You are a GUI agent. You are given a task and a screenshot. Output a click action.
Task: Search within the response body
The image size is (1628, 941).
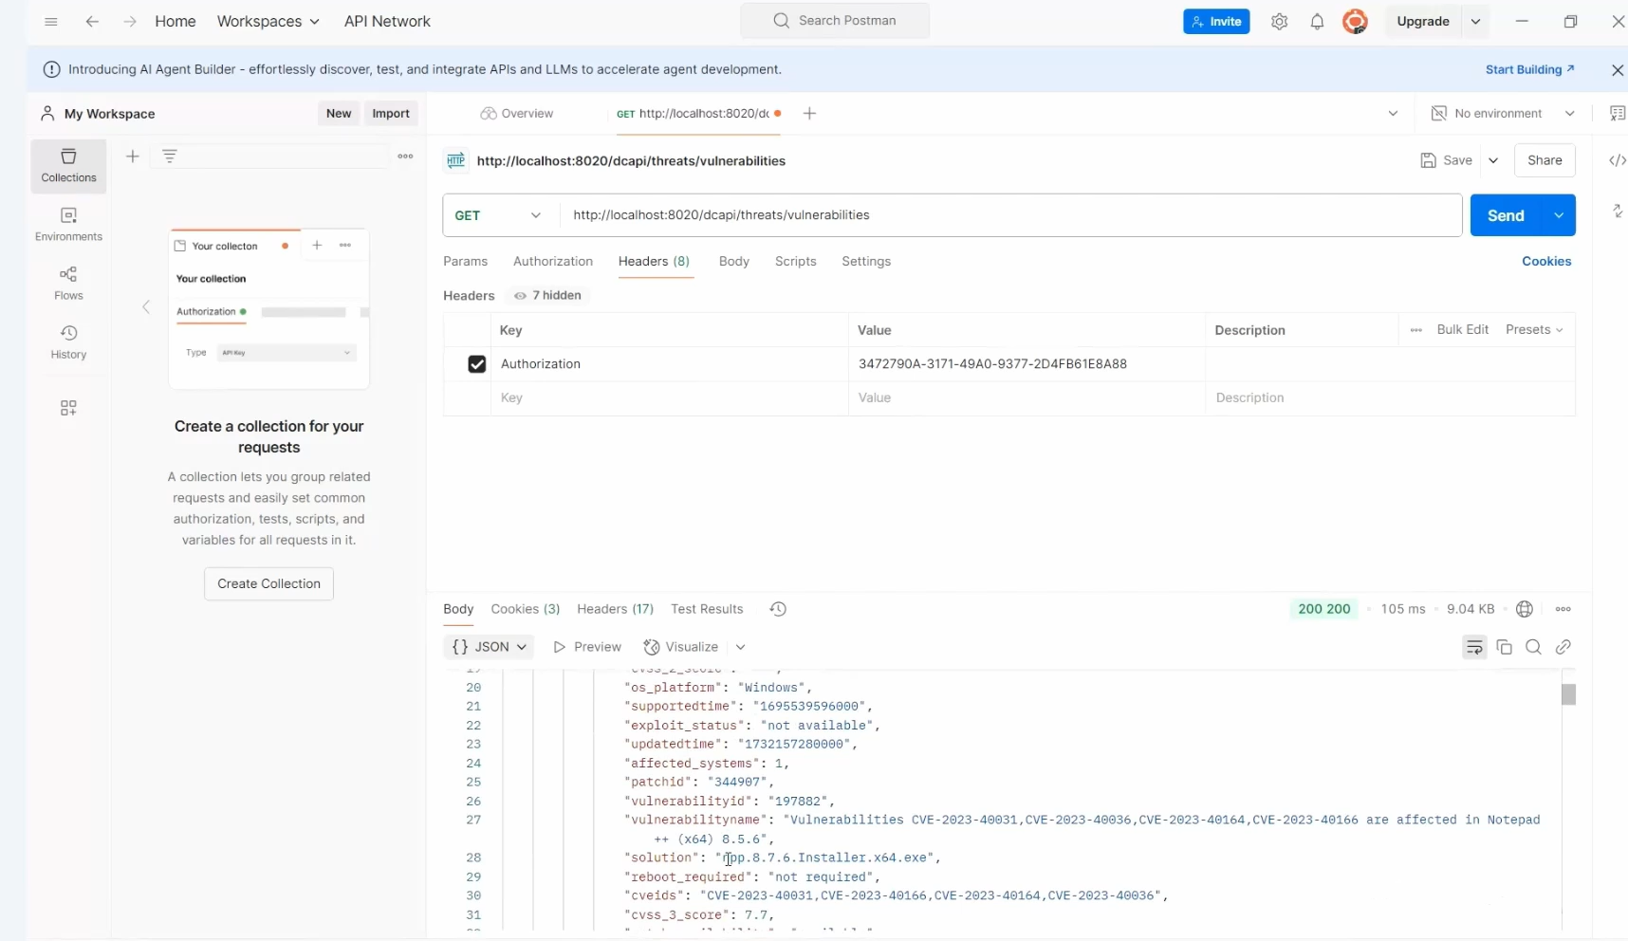(1533, 647)
